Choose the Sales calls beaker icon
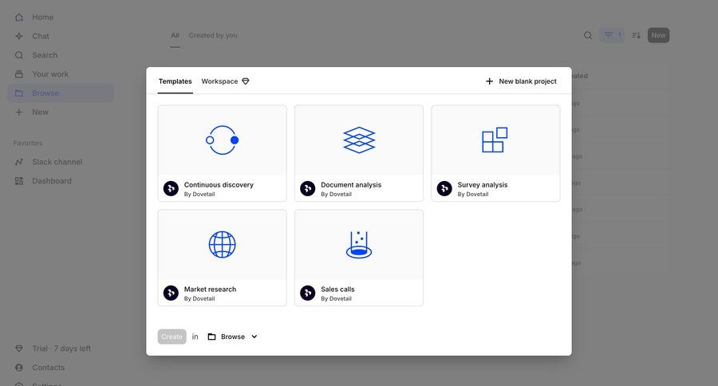The image size is (718, 386). point(359,245)
